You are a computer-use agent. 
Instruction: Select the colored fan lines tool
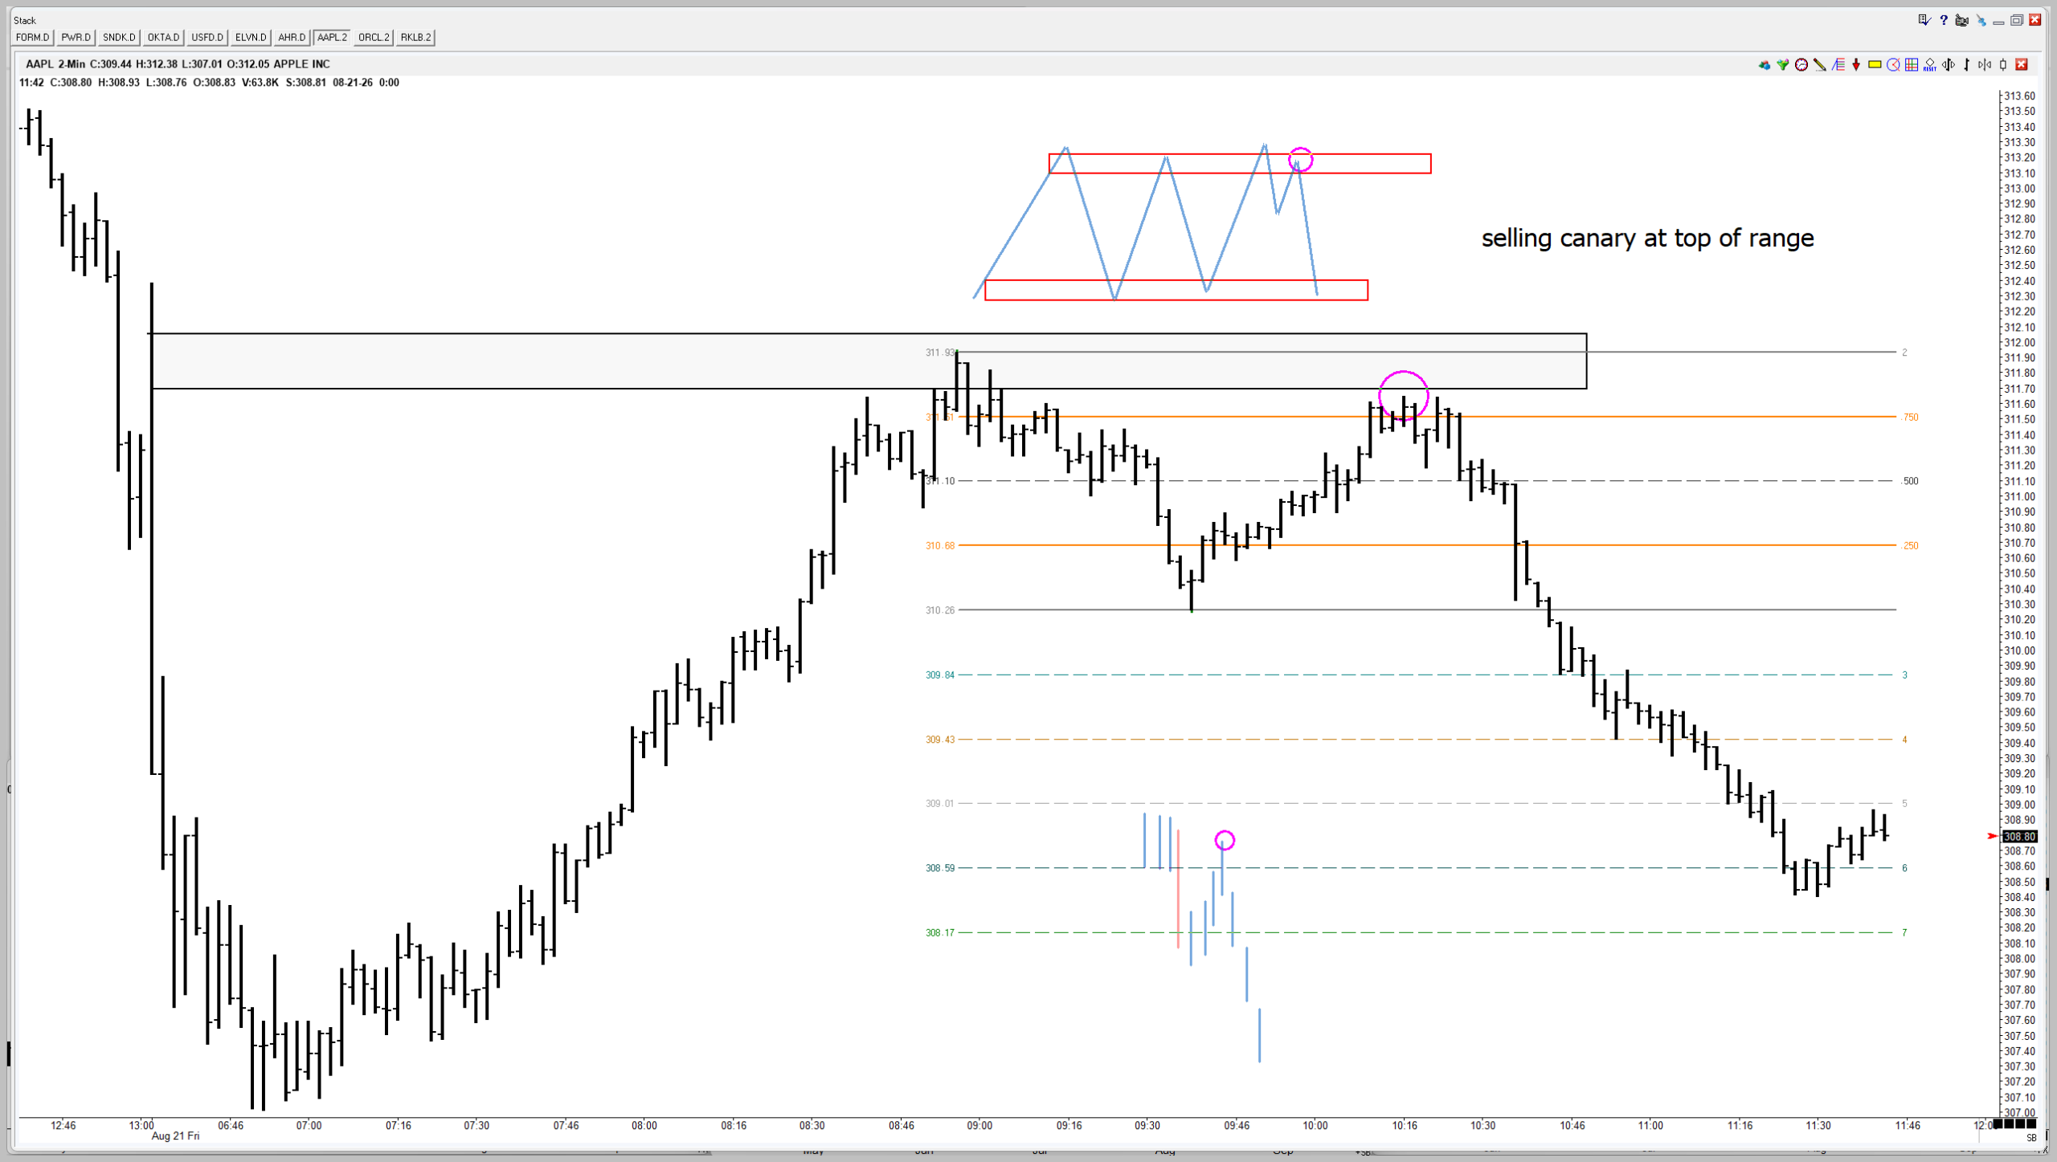tap(1838, 65)
